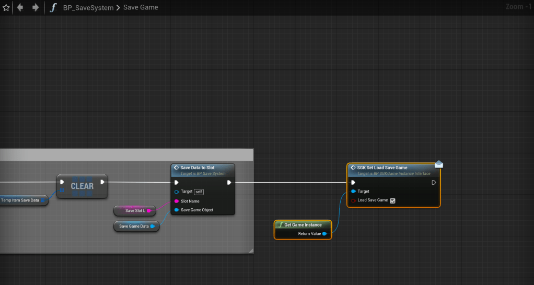
Task: Navigate back with left arrow
Action: click(x=20, y=8)
